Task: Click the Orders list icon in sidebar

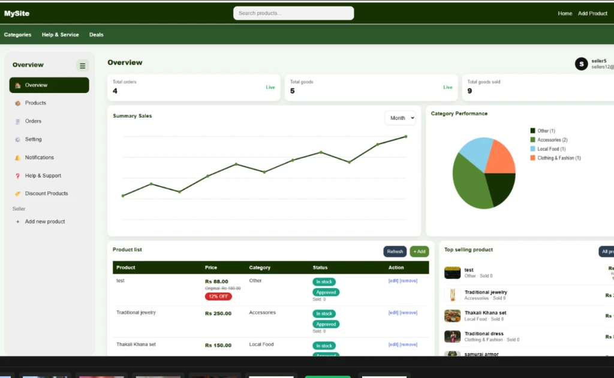Action: [x=17, y=121]
